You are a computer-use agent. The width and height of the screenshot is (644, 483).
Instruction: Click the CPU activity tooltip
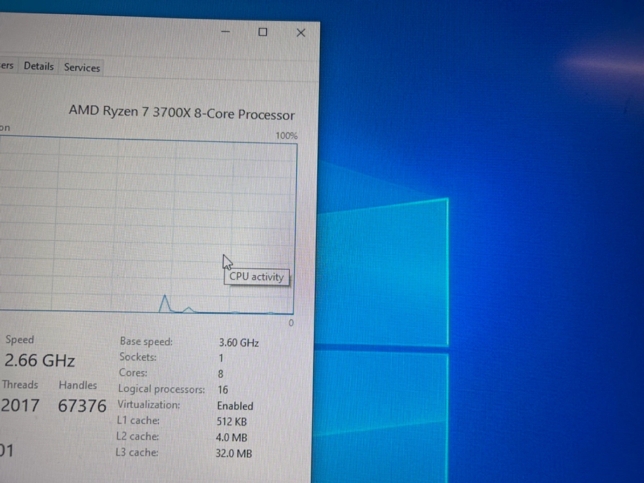tap(257, 277)
